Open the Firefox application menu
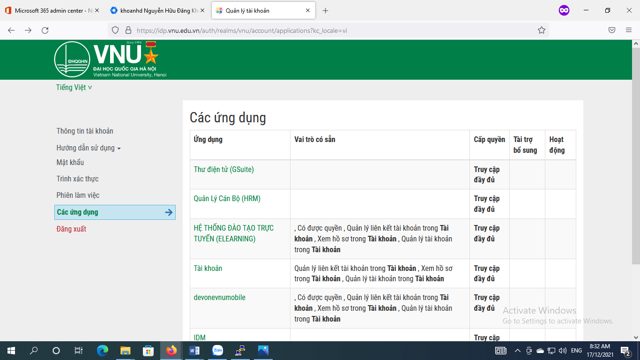The height and width of the screenshot is (360, 640). (628, 30)
